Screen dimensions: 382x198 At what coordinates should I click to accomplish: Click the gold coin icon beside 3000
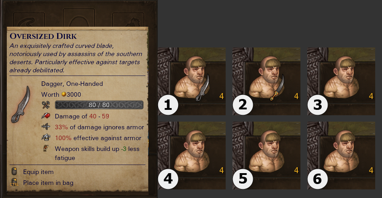coord(64,94)
